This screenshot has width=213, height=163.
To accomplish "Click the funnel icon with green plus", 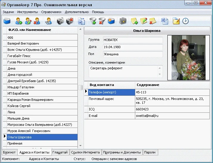I will click(93, 21).
